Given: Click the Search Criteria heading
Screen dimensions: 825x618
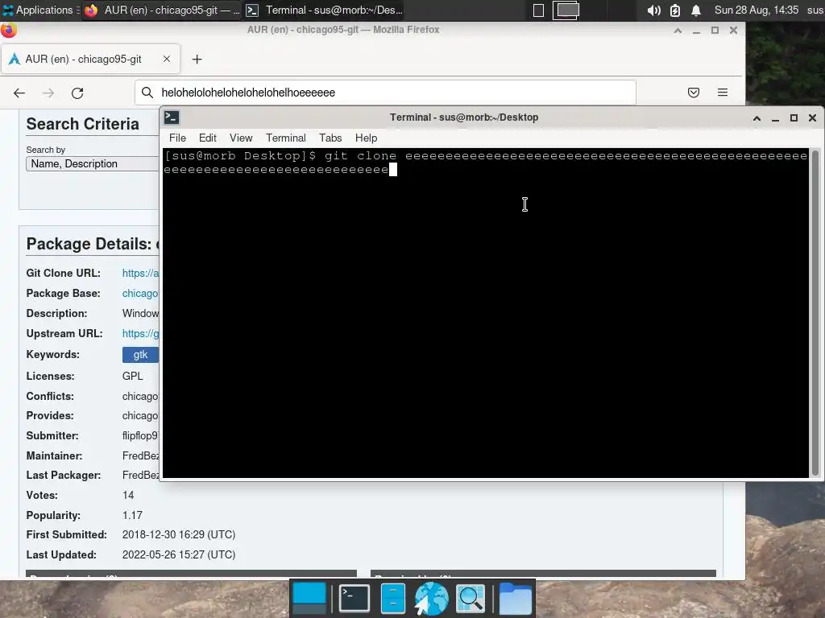Looking at the screenshot, I should pyautogui.click(x=83, y=124).
